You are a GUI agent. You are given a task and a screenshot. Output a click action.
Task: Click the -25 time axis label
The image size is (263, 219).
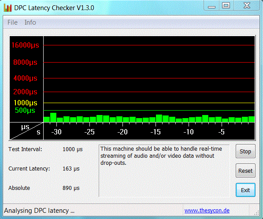point(89,132)
